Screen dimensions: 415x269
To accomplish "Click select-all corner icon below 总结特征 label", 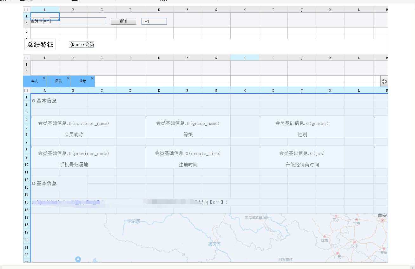I will [x=27, y=58].
